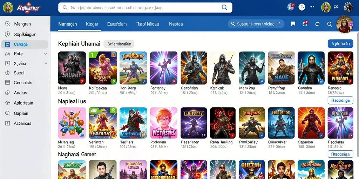Click the Aaterkas sidebar icon
Screen dimensions: 359x179
click(x=8, y=123)
